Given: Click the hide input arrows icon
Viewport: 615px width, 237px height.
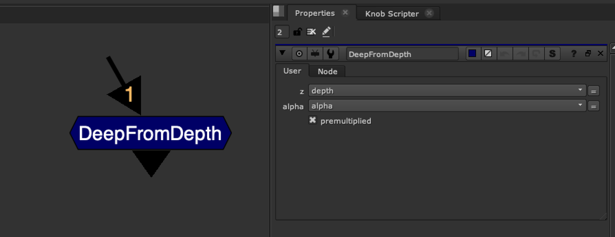Looking at the screenshot, I should (x=315, y=54).
